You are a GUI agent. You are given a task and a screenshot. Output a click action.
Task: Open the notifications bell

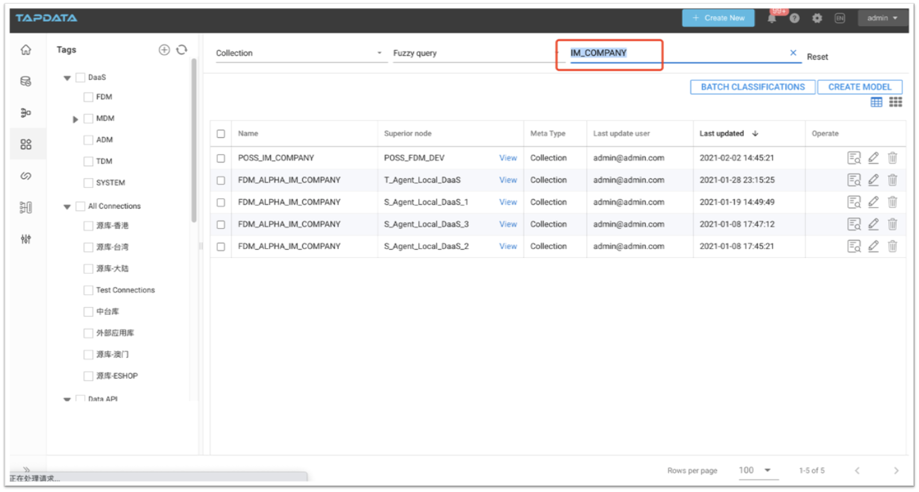772,18
